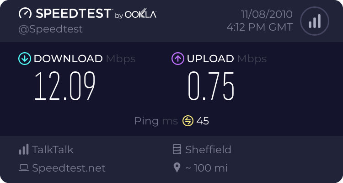
Task: Click the 12.09 download speed value
Action: point(65,87)
